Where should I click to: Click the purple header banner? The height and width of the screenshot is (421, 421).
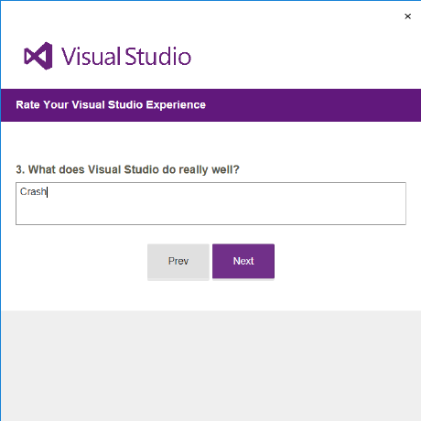[210, 105]
